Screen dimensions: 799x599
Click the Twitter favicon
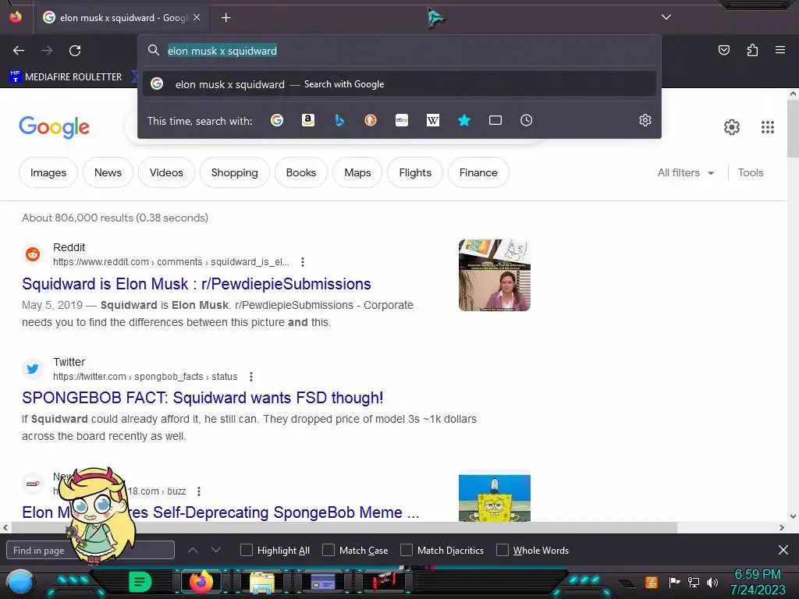tap(33, 368)
